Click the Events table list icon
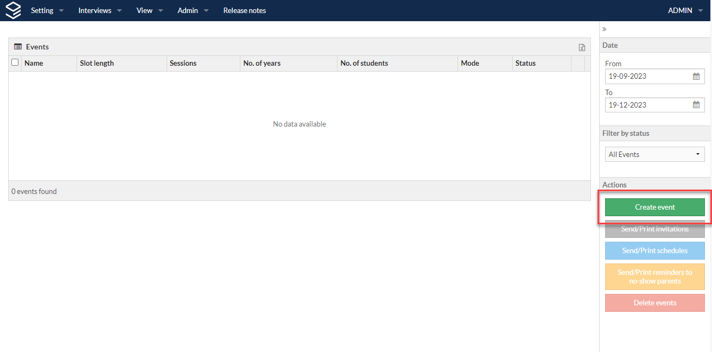 tap(18, 47)
